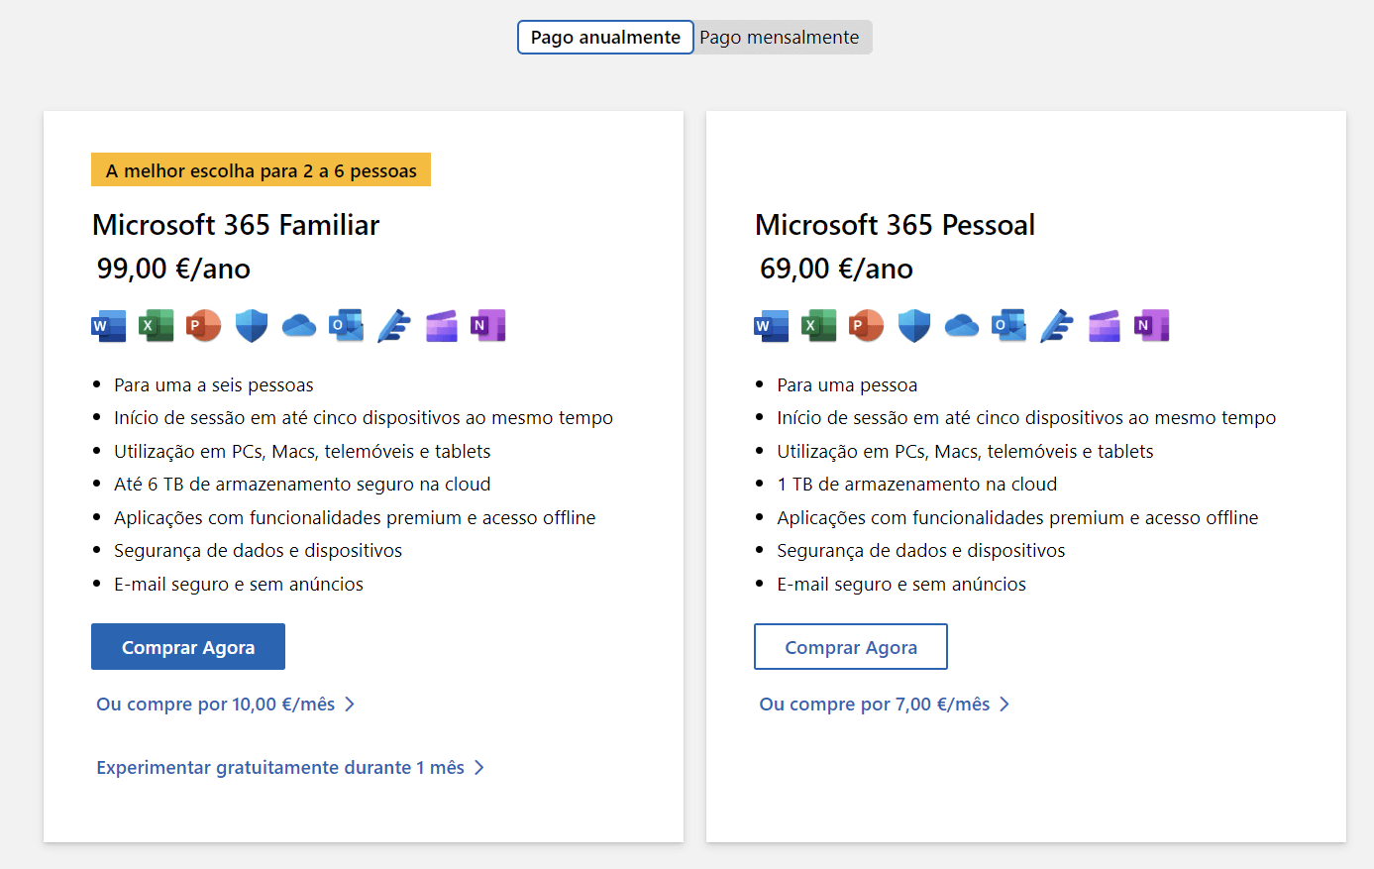This screenshot has height=869, width=1374.
Task: Click the orange banner about 2 a 6 pessoas
Action: (261, 169)
